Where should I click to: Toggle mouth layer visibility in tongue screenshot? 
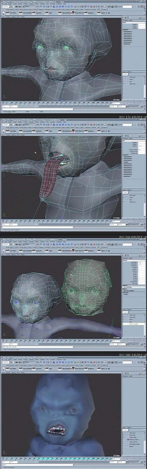pyautogui.click(x=123, y=198)
